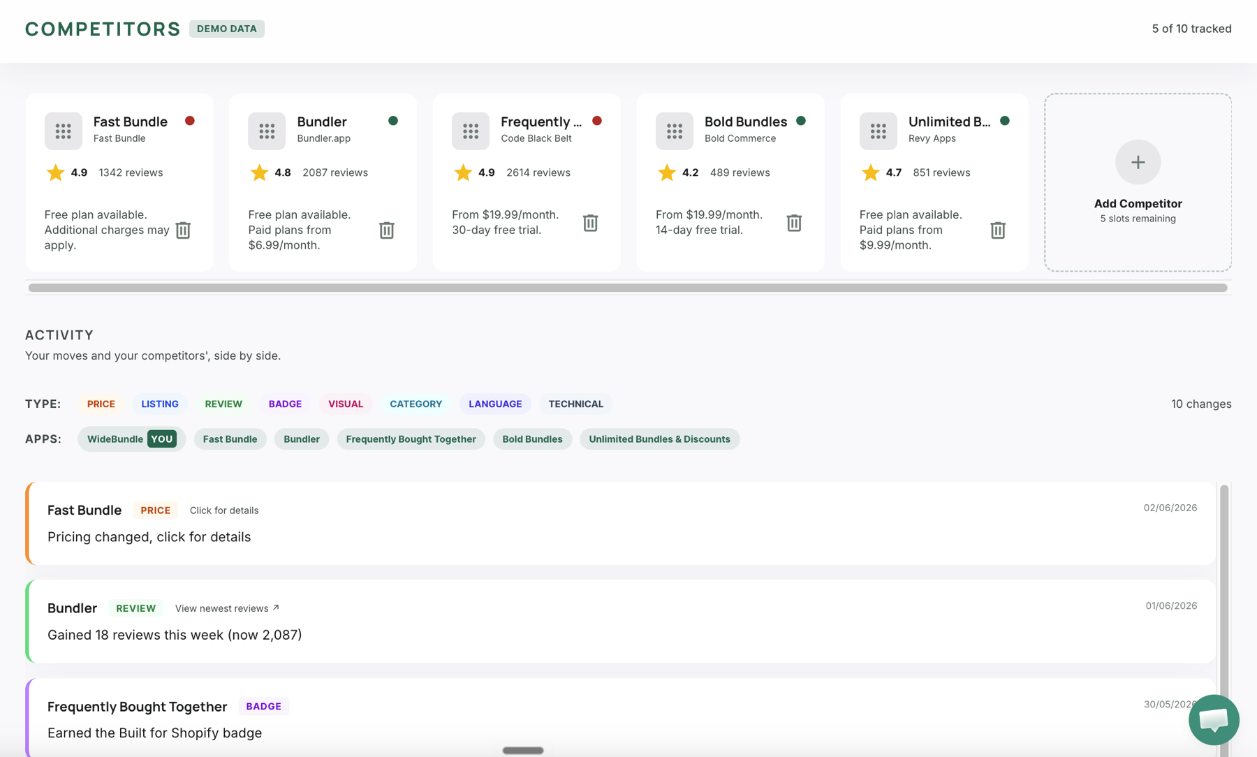Toggle the PRICE type filter

(x=101, y=404)
